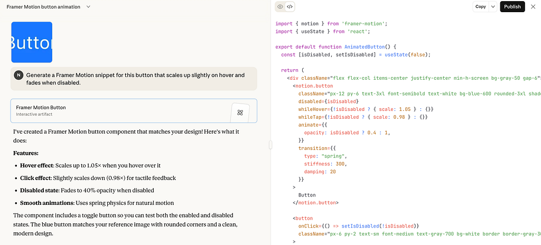This screenshot has height=245, width=541.
Task: Publish the artifact
Action: tap(512, 7)
